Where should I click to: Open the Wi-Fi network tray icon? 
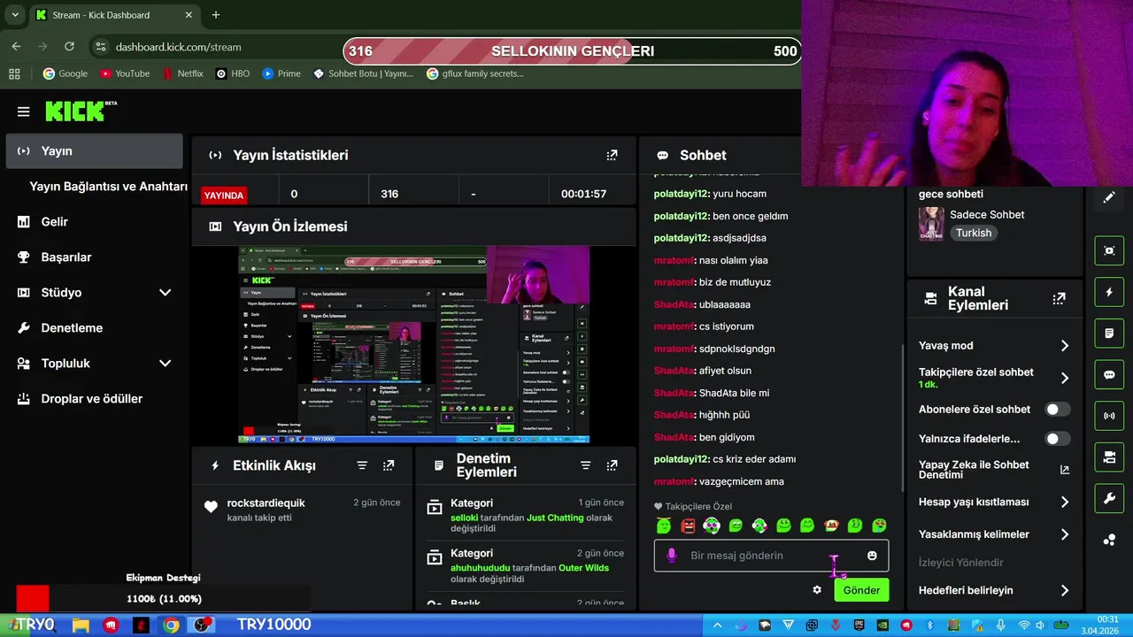click(x=1024, y=625)
